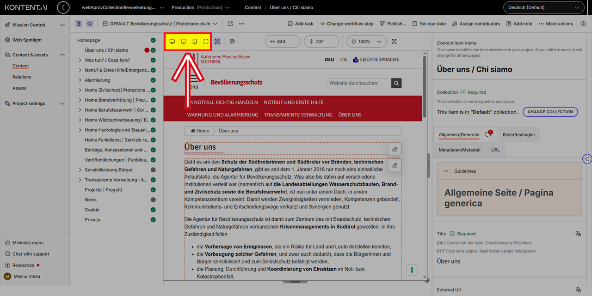Switch preview to mobile phone icon
This screenshot has height=296, width=592.
tap(195, 42)
